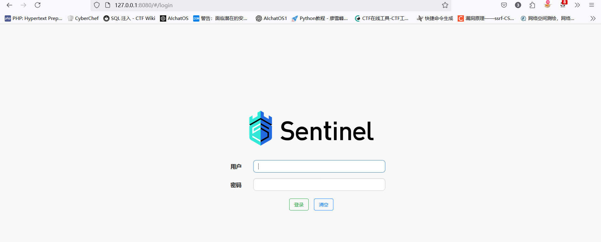
Task: Focus the 密码 password input field
Action: pyautogui.click(x=319, y=184)
